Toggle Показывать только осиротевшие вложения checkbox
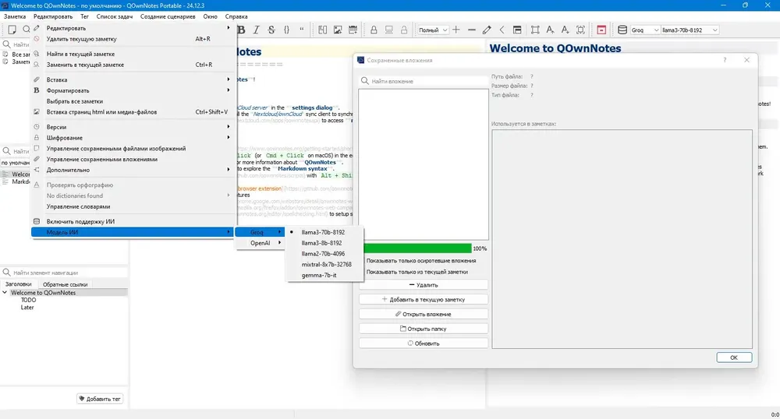The image size is (780, 419). click(421, 261)
